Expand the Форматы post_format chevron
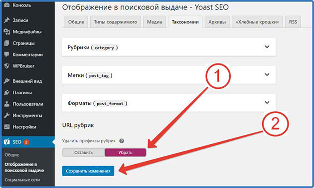 (267, 103)
